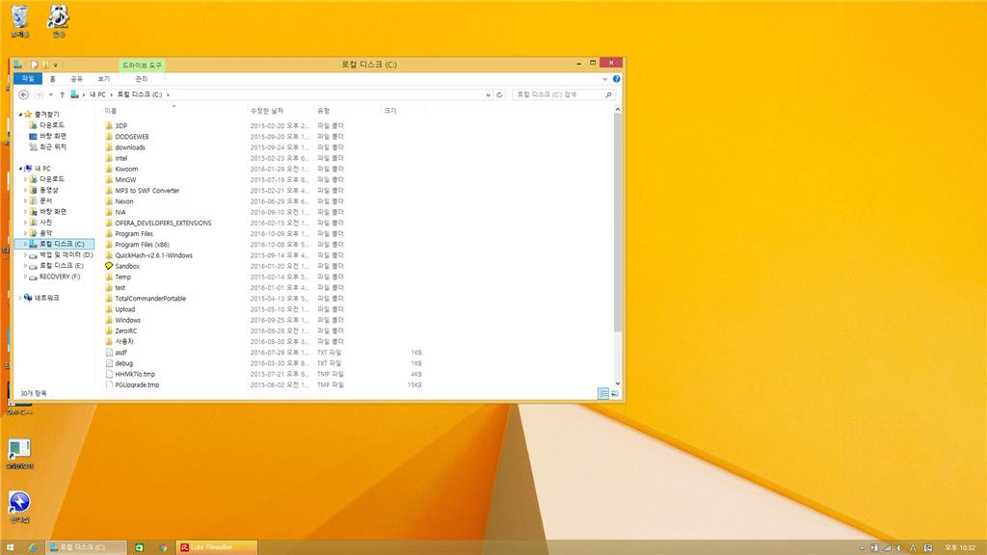This screenshot has height=555, width=987.
Task: Select the TotalCommanderPortable folder
Action: 146,299
